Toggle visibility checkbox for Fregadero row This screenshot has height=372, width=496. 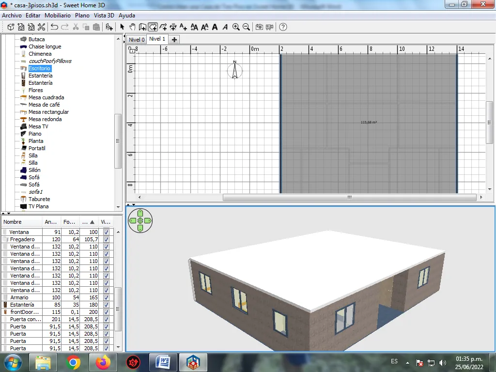106,239
